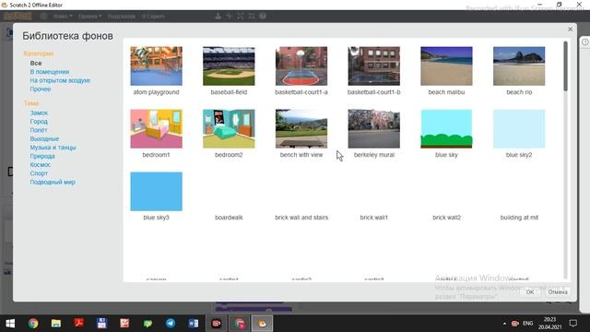Screen dimensions: 590x332
Task: Cancel the dialog with Отмена button
Action: coord(557,292)
